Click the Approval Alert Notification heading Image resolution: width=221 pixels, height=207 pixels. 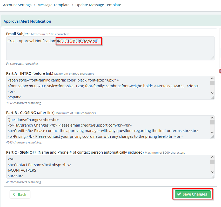pyautogui.click(x=27, y=21)
